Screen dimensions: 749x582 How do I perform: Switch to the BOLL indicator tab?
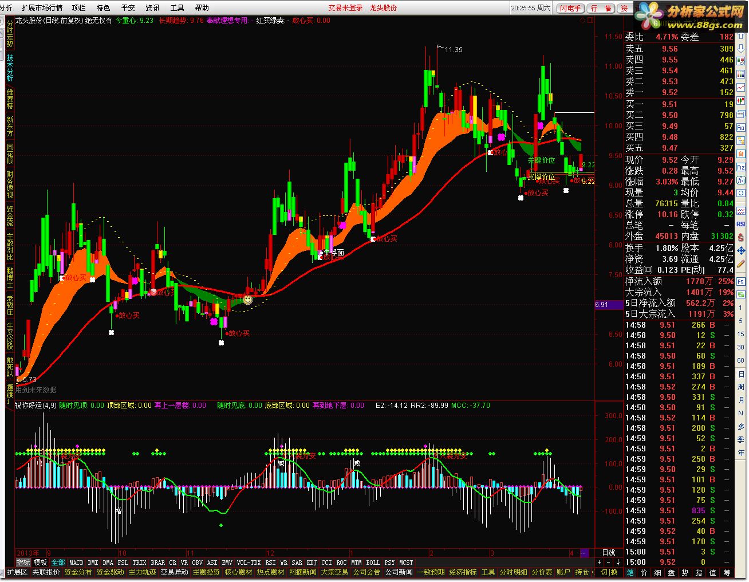(x=373, y=563)
